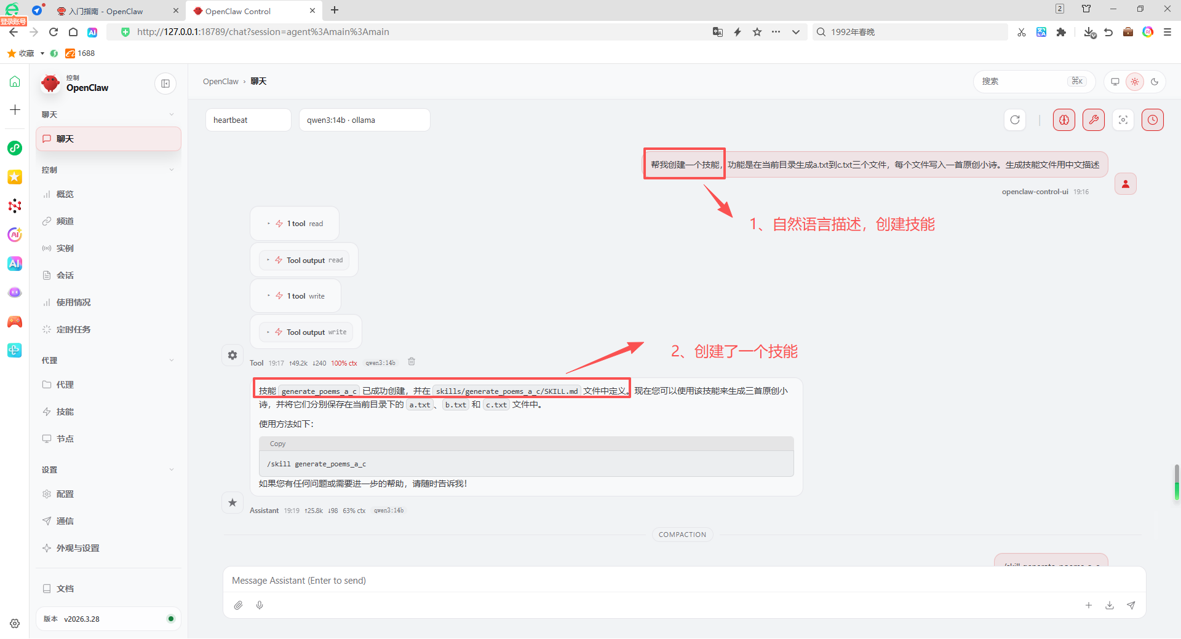Viewport: 1181px width, 639px height.
Task: Expand the 'Tool output read' card
Action: [304, 260]
